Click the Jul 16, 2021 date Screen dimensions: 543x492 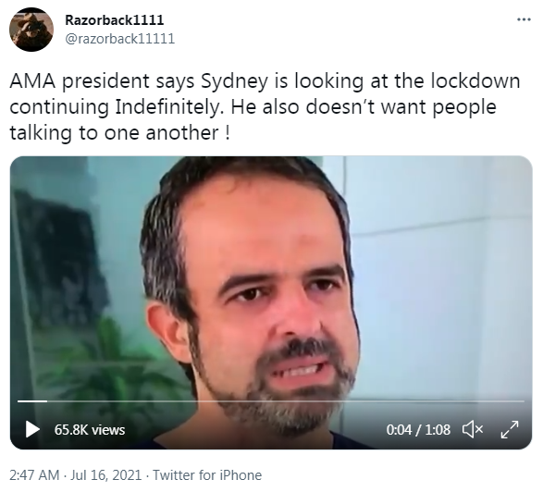[x=106, y=475]
